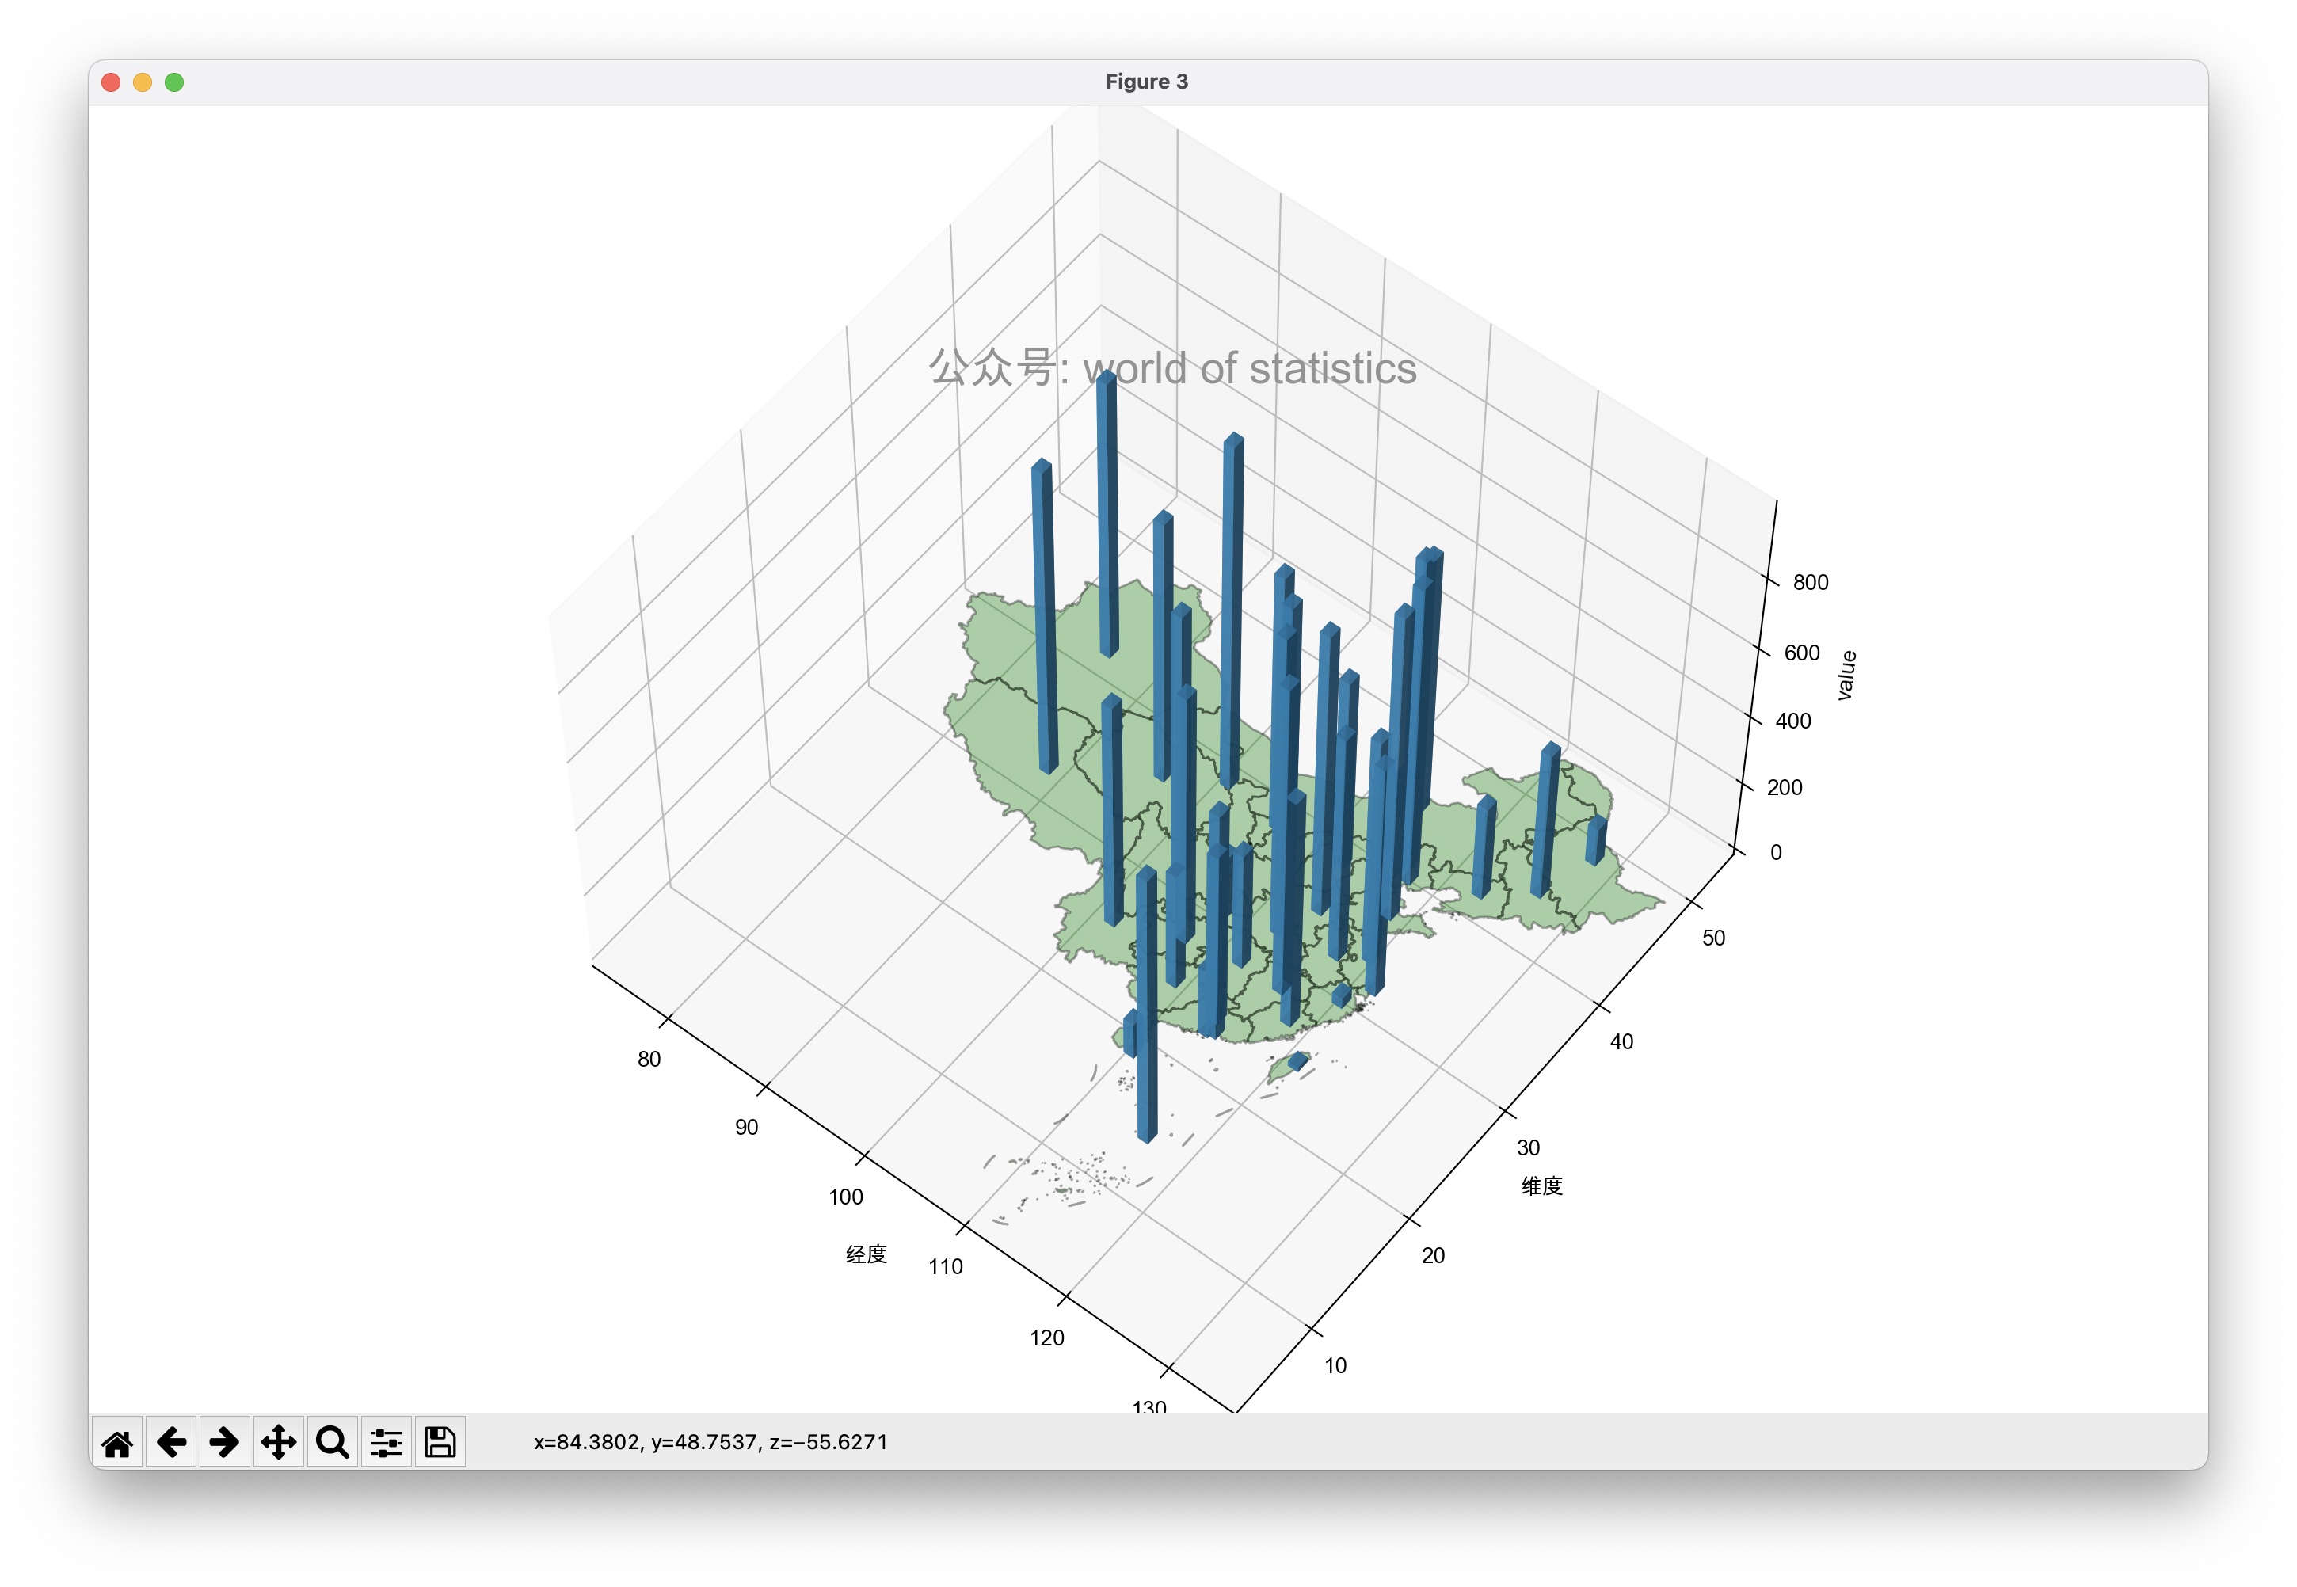Click the cursor coordinates readout in the toolbar

click(x=710, y=1442)
